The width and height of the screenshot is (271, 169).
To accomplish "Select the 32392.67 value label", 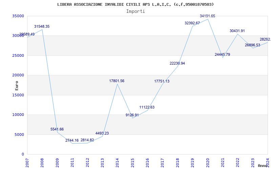I will 192,23.
